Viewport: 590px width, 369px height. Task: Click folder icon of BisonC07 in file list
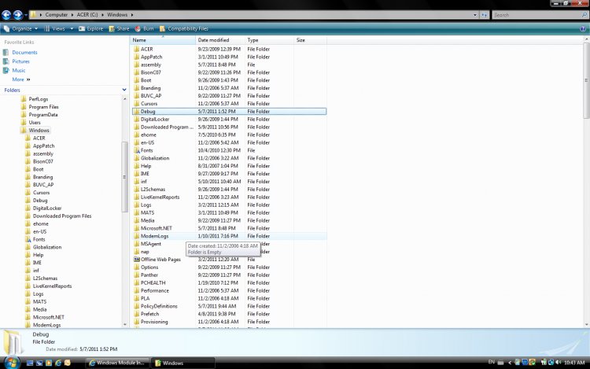pos(137,72)
